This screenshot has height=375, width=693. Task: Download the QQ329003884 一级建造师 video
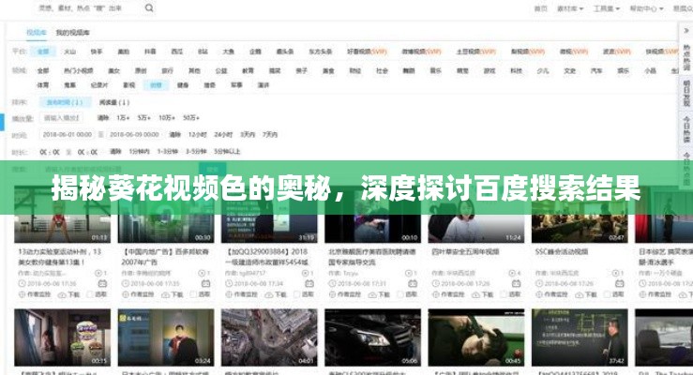[276, 294]
